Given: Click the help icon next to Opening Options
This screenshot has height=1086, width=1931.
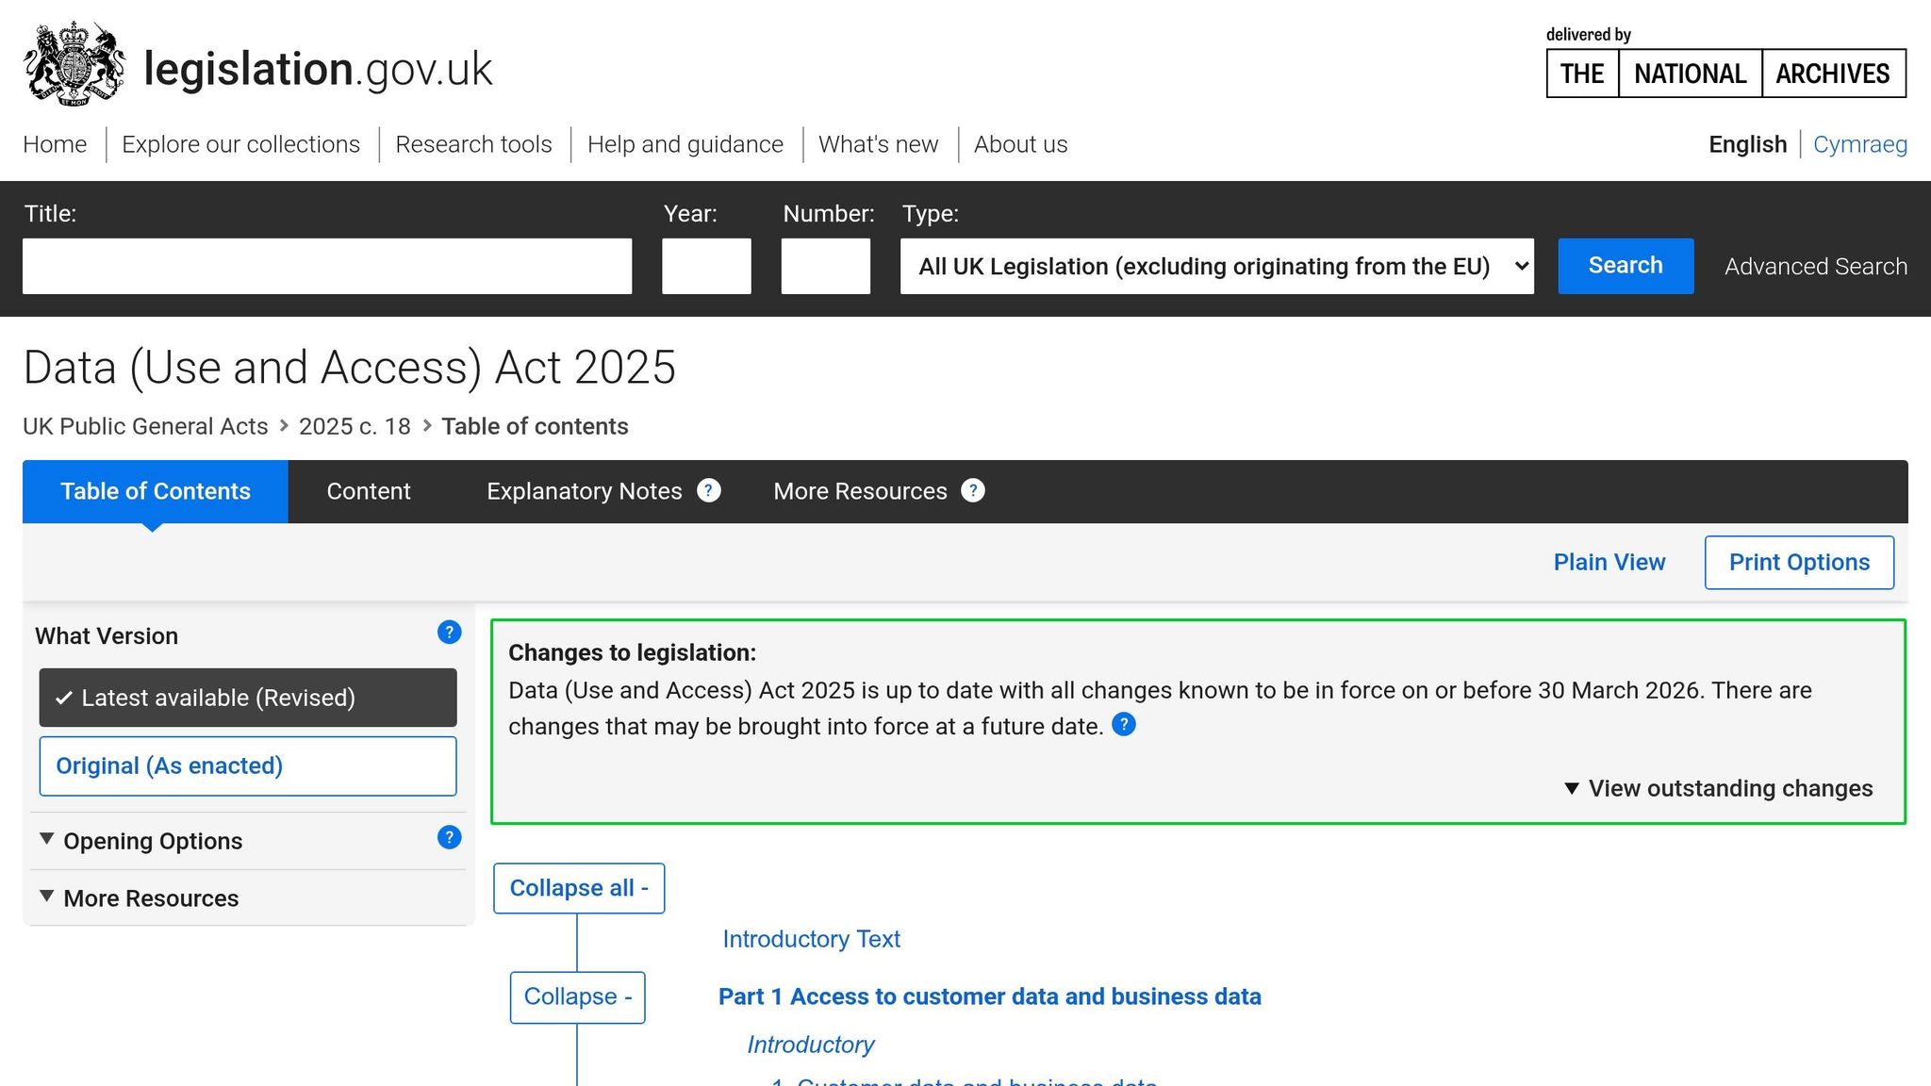Looking at the screenshot, I should (x=449, y=837).
